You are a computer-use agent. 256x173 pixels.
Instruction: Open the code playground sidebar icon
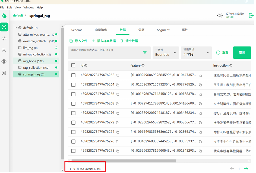click(x=4, y=39)
